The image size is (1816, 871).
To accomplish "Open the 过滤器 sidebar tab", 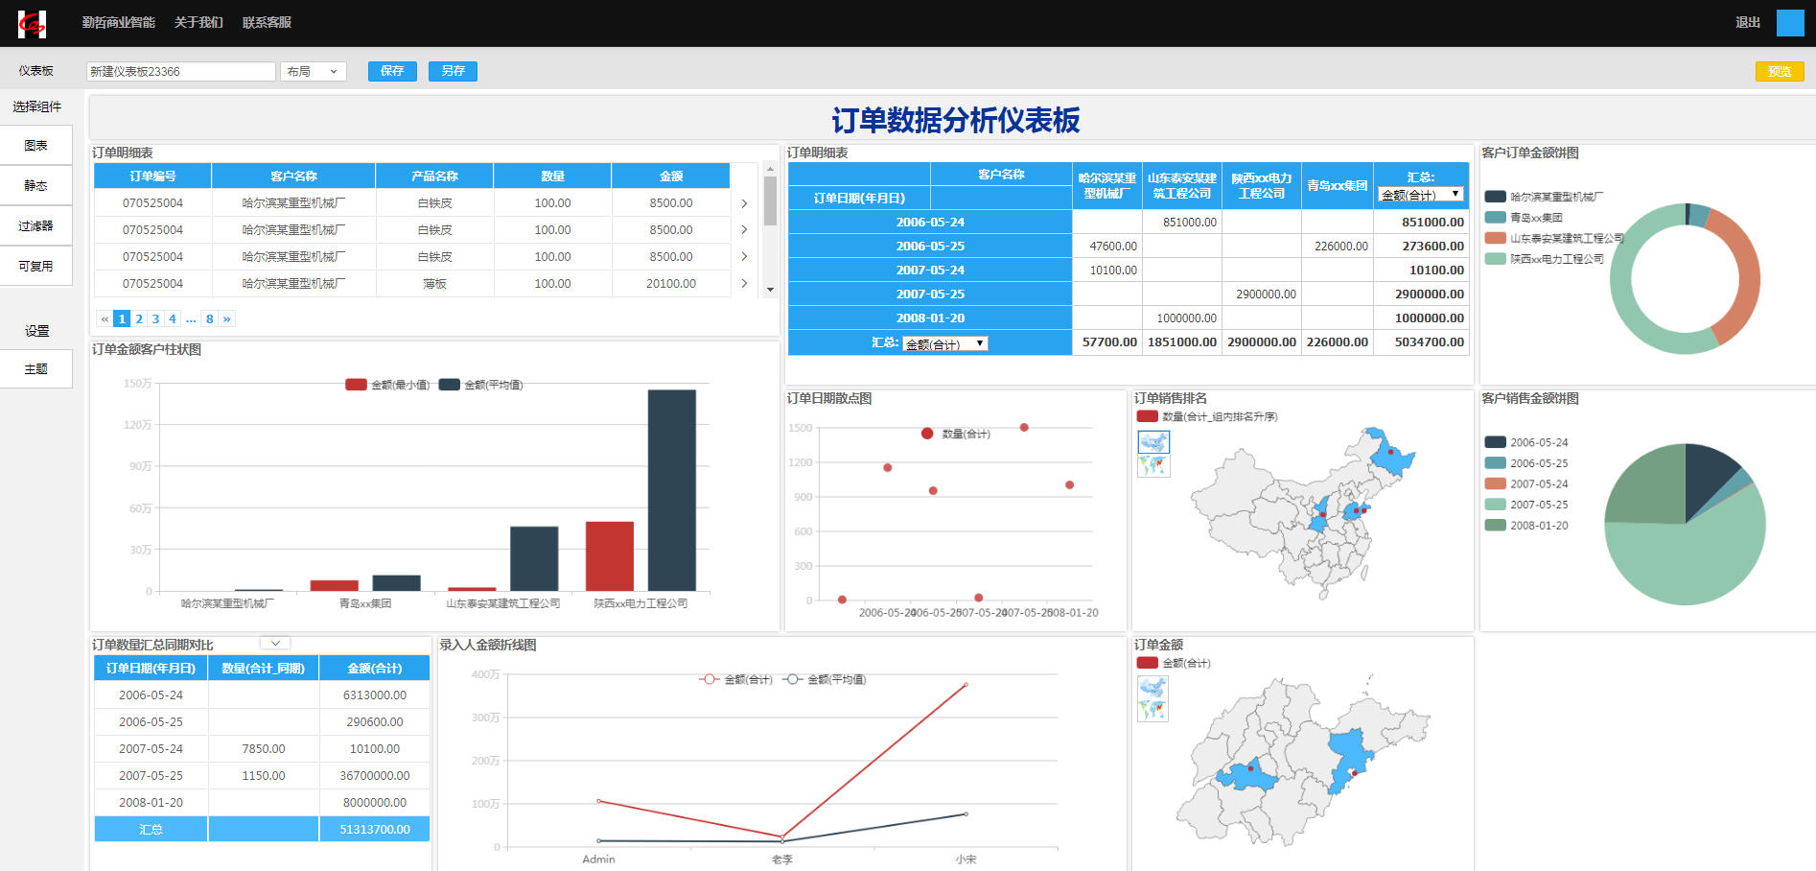I will (35, 225).
